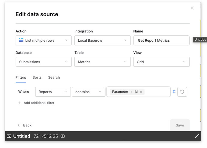Open the Database Submissions dropdown
Viewport: 207px width, 148px height.
(x=43, y=62)
